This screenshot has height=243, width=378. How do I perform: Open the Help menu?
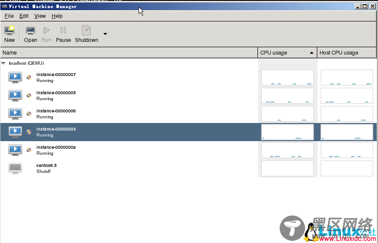pyautogui.click(x=57, y=16)
